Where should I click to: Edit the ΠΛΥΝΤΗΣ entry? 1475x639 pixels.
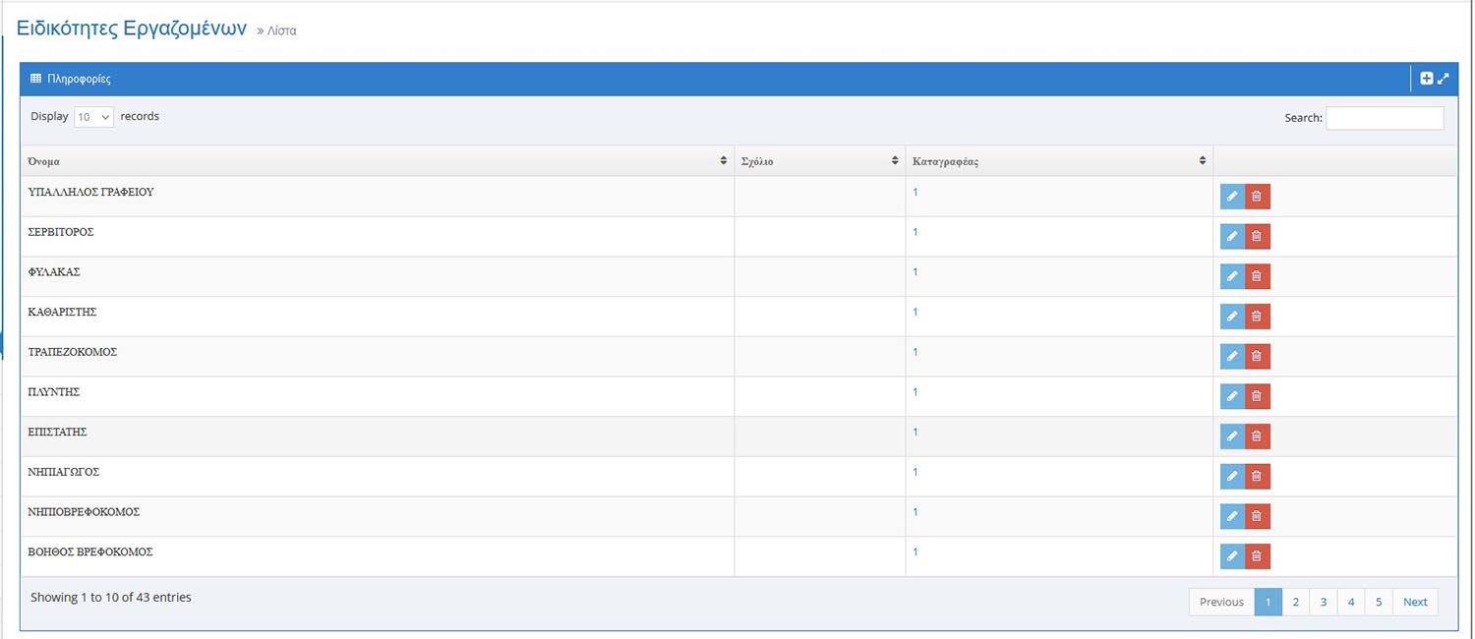[x=1232, y=396]
